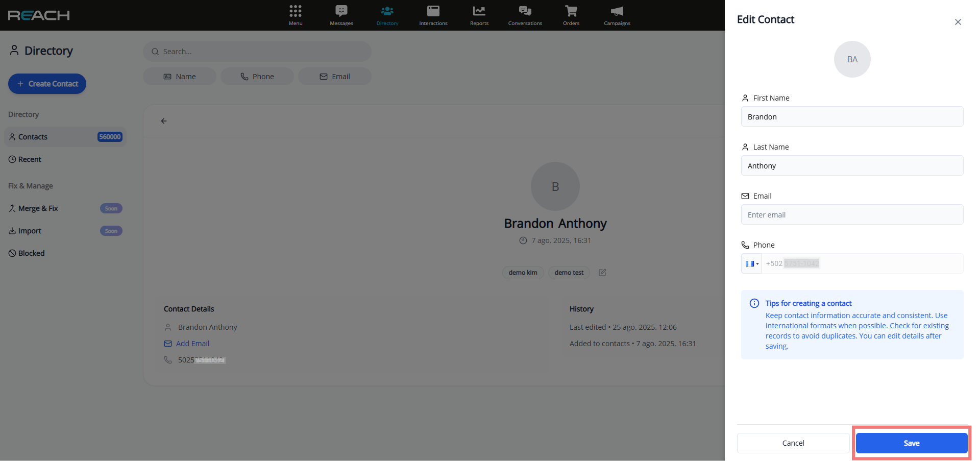
Task: Cancel editing the contact
Action: point(793,443)
